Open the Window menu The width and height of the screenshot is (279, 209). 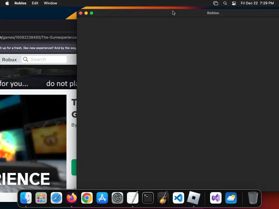50,3
